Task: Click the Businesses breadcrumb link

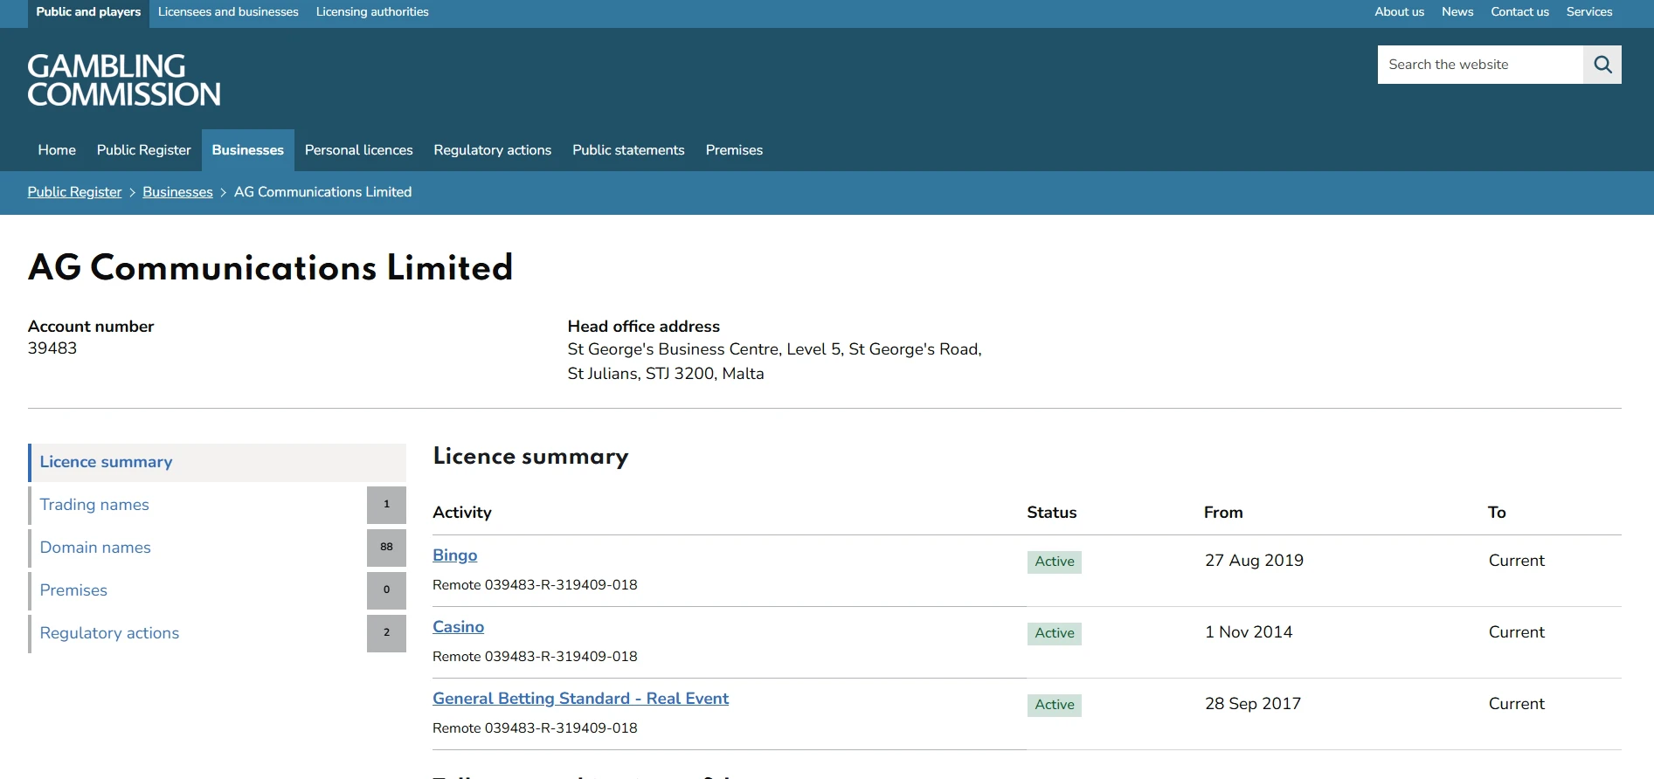Action: [177, 192]
